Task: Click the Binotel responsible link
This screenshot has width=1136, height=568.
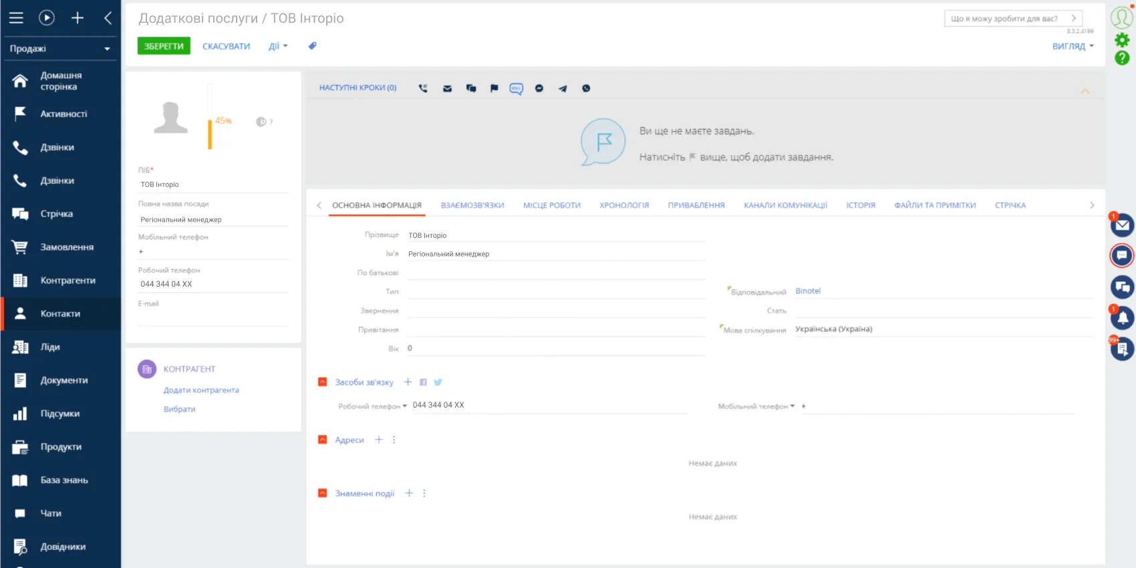Action: 808,291
